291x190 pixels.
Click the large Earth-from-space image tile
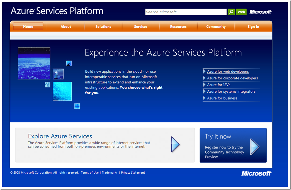[x=34, y=63]
